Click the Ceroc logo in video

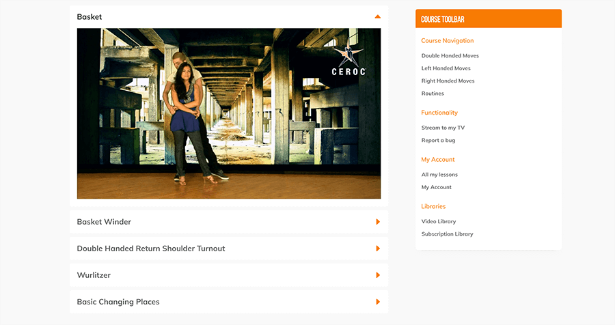point(348,61)
